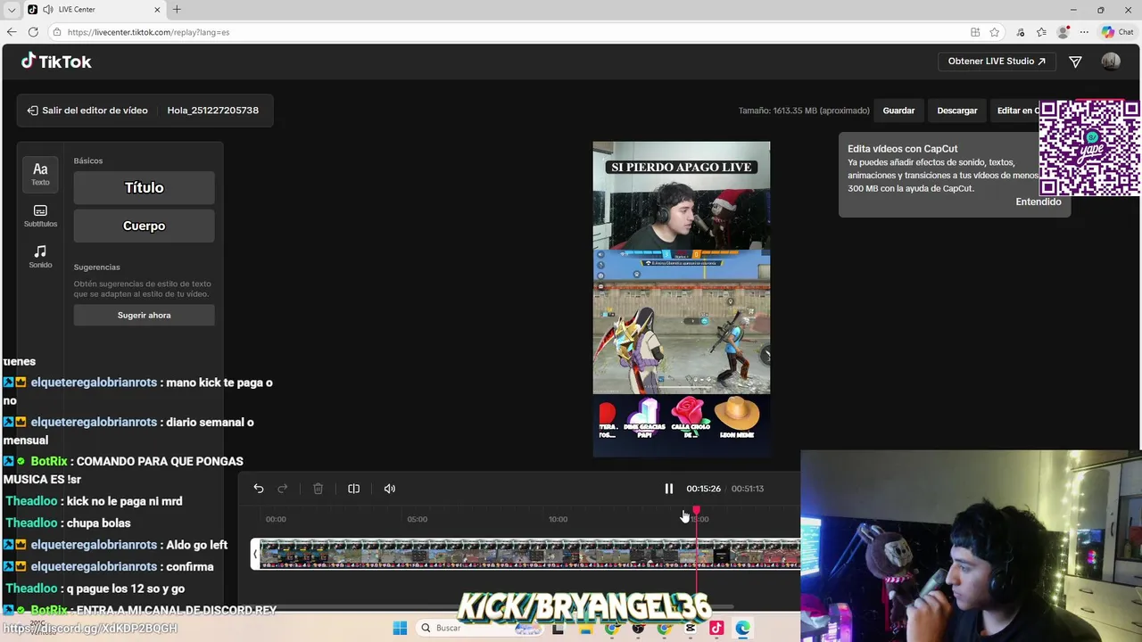Open the TikTok profile avatar menu
Viewport: 1142px width, 642px height.
point(1111,62)
